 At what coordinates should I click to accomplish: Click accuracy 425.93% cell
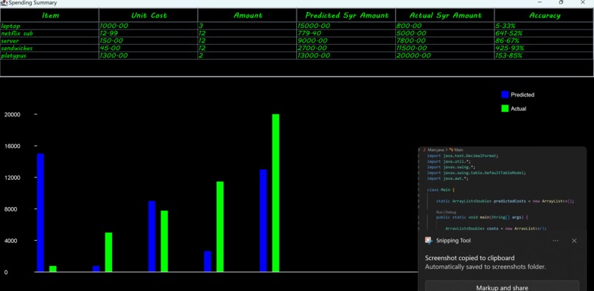544,48
